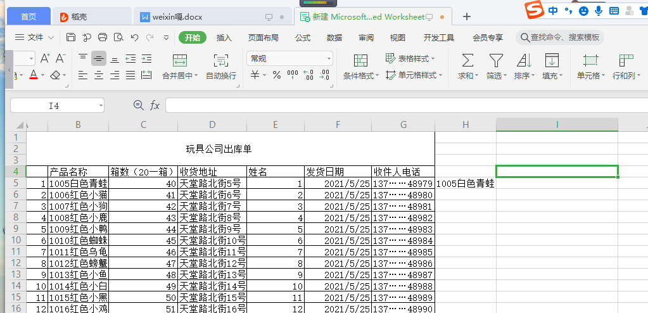This screenshot has width=648, height=313.
Task: Select the 数据 ribbon tab
Action: pyautogui.click(x=334, y=37)
